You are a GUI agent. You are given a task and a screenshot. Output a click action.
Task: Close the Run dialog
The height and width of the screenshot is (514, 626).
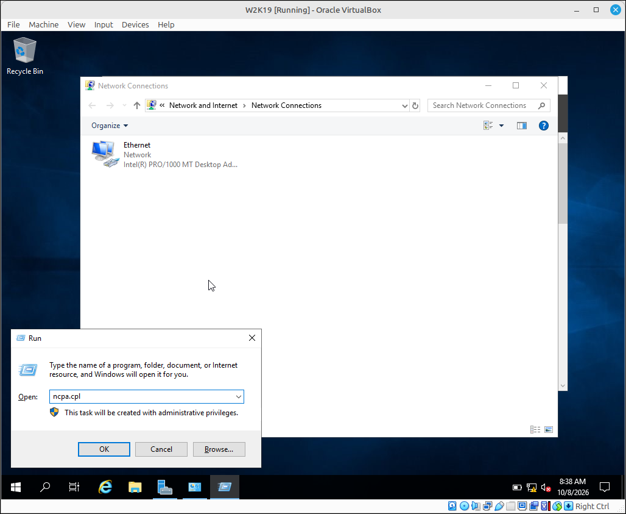pos(252,338)
